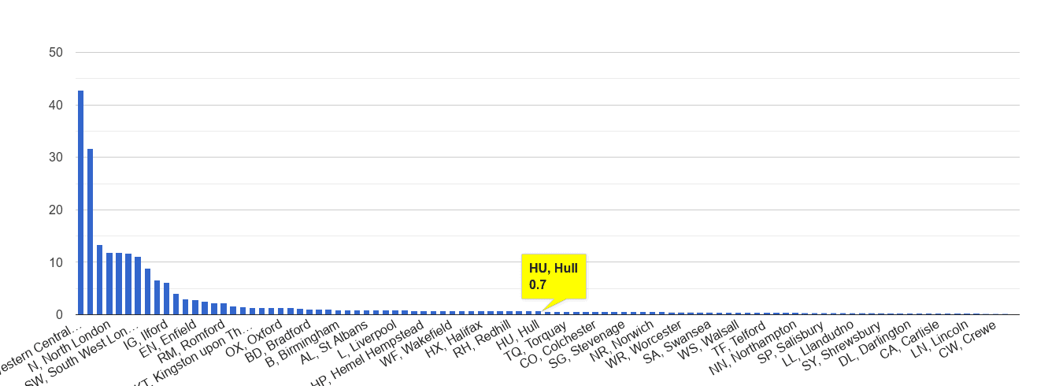This screenshot has width=1063, height=386.
Task: Click the y-axis value 20
Action: tap(56, 210)
